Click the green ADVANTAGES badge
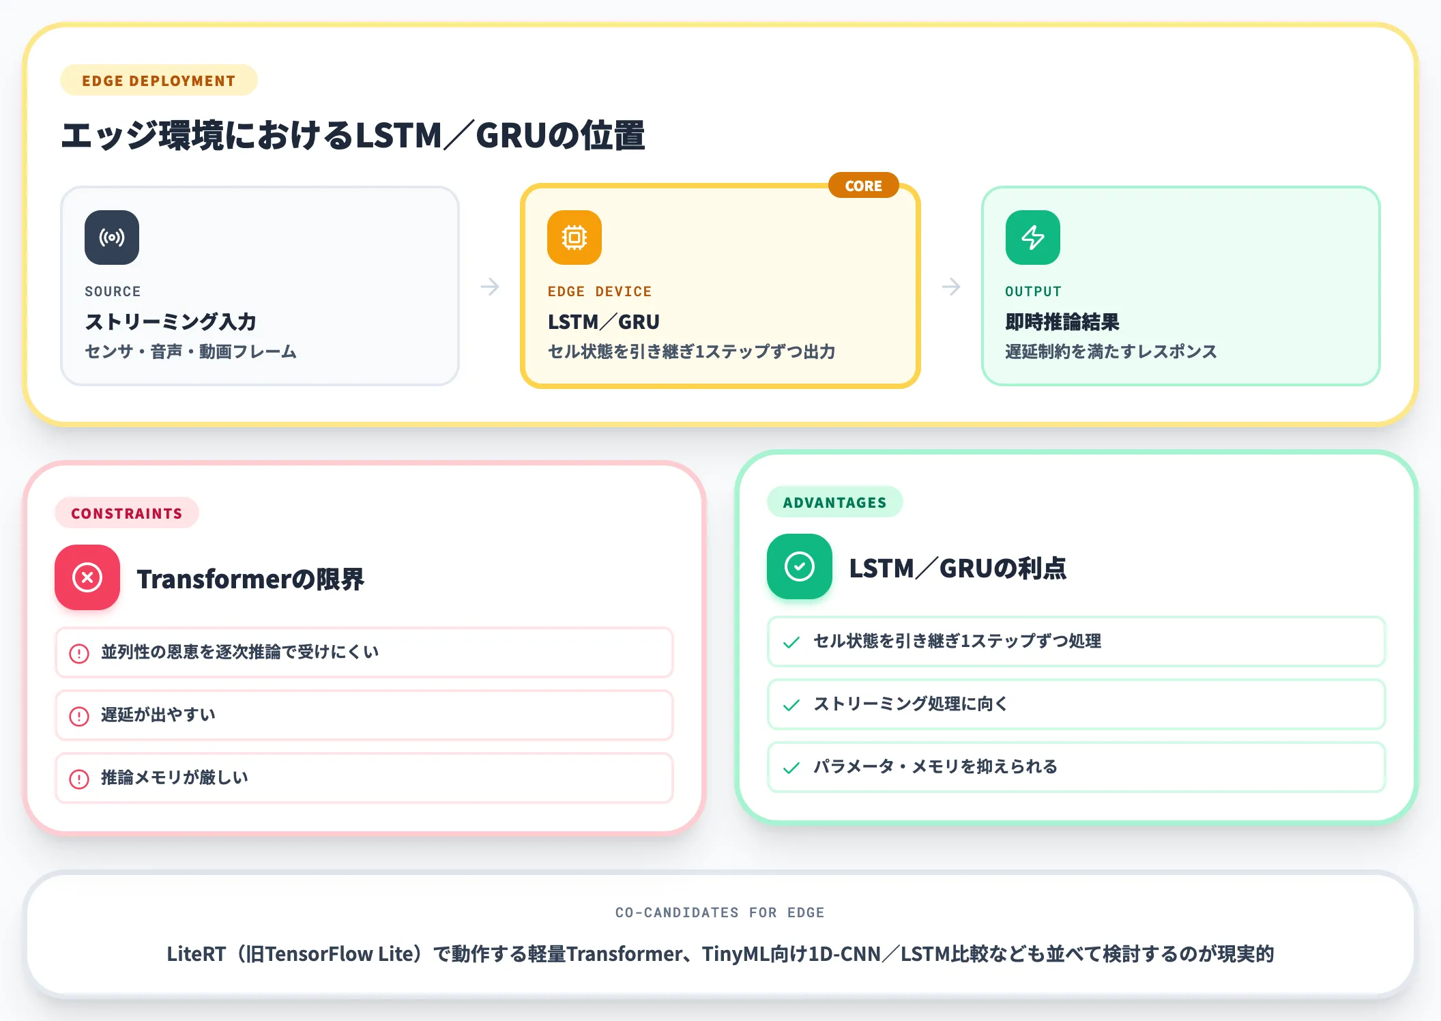Viewport: 1441px width, 1021px height. pyautogui.click(x=835, y=502)
